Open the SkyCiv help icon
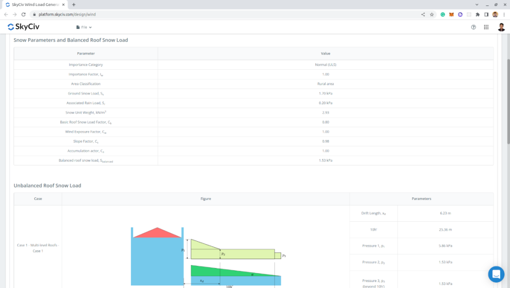 point(473,27)
